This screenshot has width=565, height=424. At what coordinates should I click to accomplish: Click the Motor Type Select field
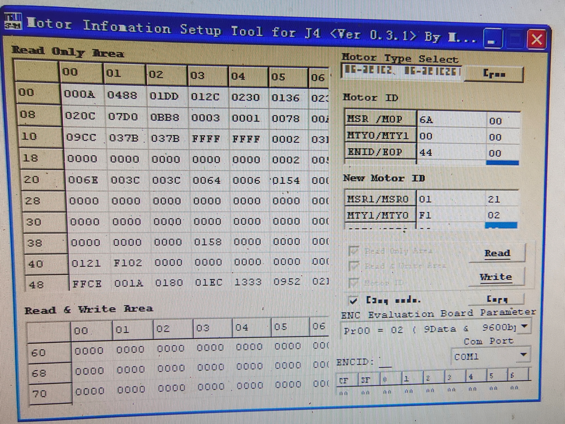401,71
